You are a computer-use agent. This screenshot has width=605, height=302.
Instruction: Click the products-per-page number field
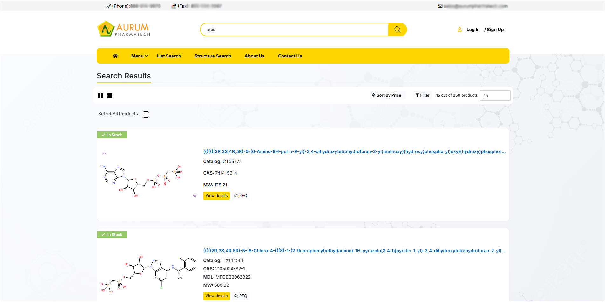tap(495, 96)
